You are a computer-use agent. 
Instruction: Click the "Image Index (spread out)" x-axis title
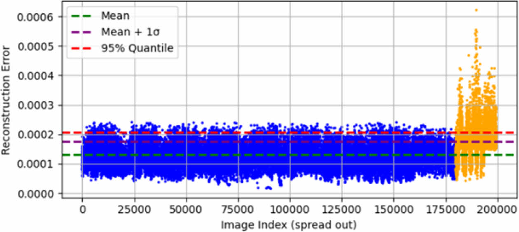288,225
